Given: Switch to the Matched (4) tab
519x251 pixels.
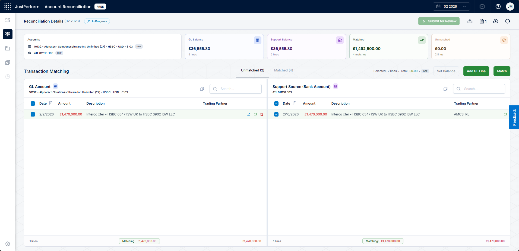Looking at the screenshot, I should tap(283, 70).
